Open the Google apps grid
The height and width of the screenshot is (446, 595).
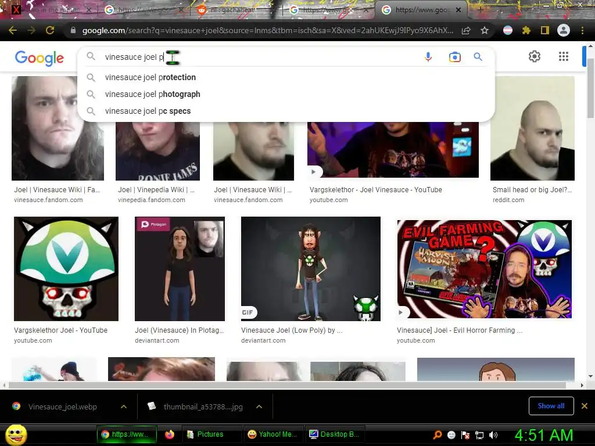click(x=564, y=56)
